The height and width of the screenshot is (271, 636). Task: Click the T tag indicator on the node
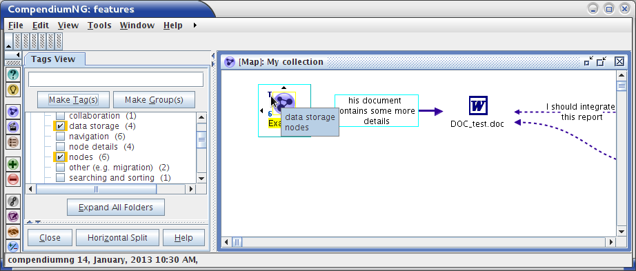pos(270,94)
